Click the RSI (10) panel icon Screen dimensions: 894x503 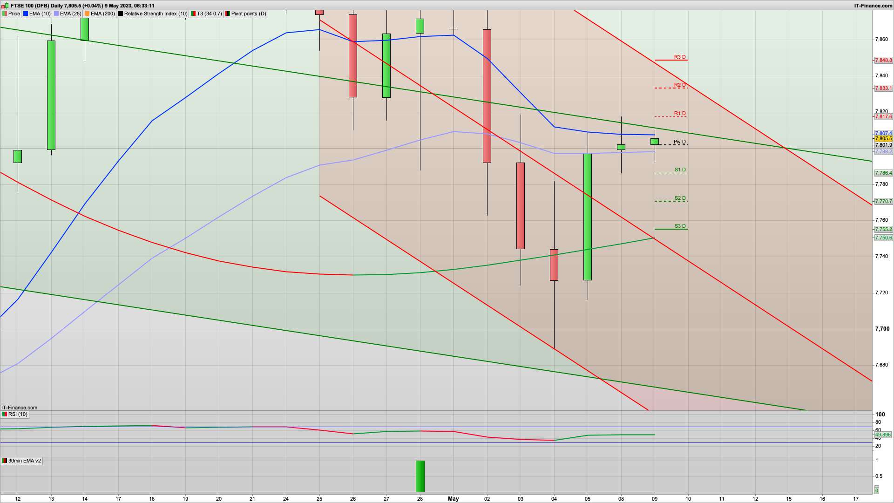coord(5,414)
